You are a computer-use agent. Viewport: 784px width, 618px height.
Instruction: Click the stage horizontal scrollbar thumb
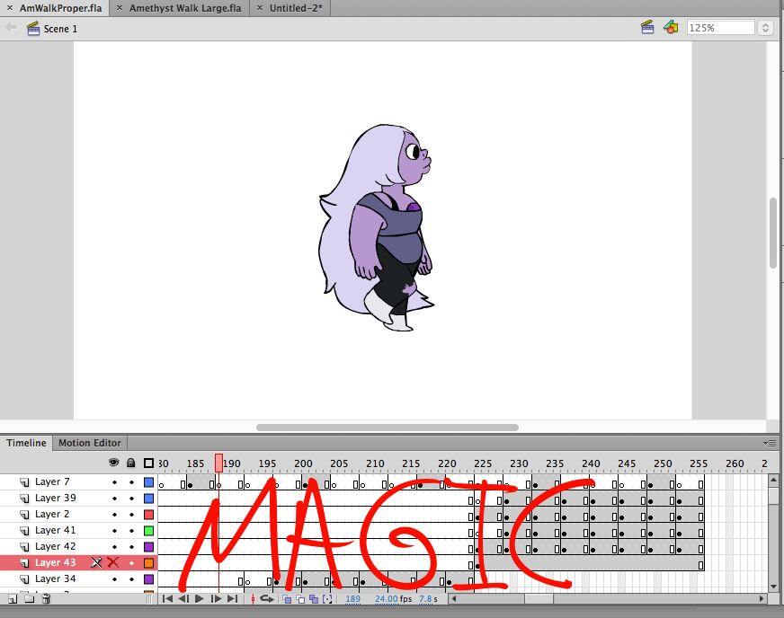click(x=387, y=428)
